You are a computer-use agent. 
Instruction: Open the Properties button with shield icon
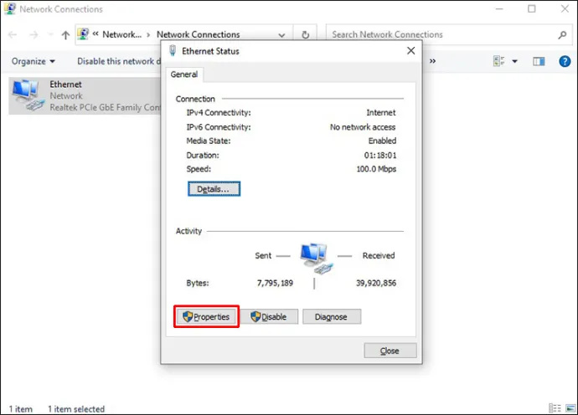pos(206,316)
